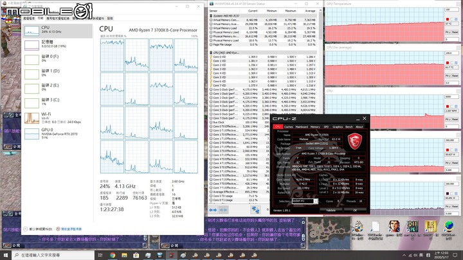Viewport: 463px width, 260px height.
Task: Click Fit y in GPU Temperature graph
Action: [448, 32]
